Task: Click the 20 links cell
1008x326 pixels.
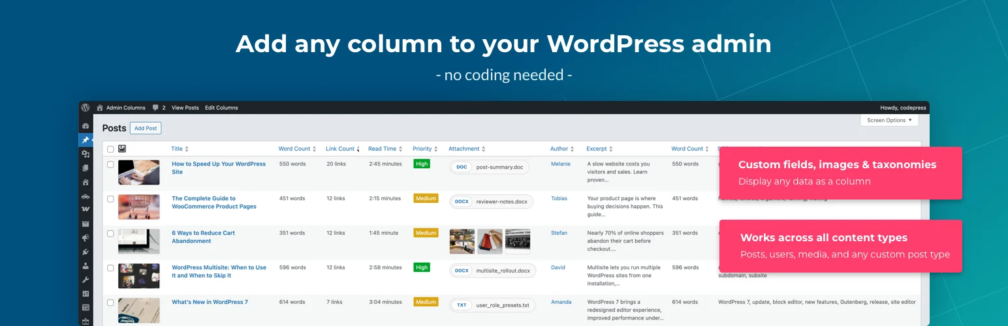Action: click(x=336, y=164)
